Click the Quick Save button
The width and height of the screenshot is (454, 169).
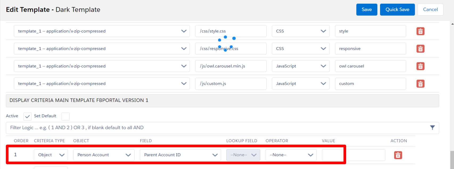(397, 10)
